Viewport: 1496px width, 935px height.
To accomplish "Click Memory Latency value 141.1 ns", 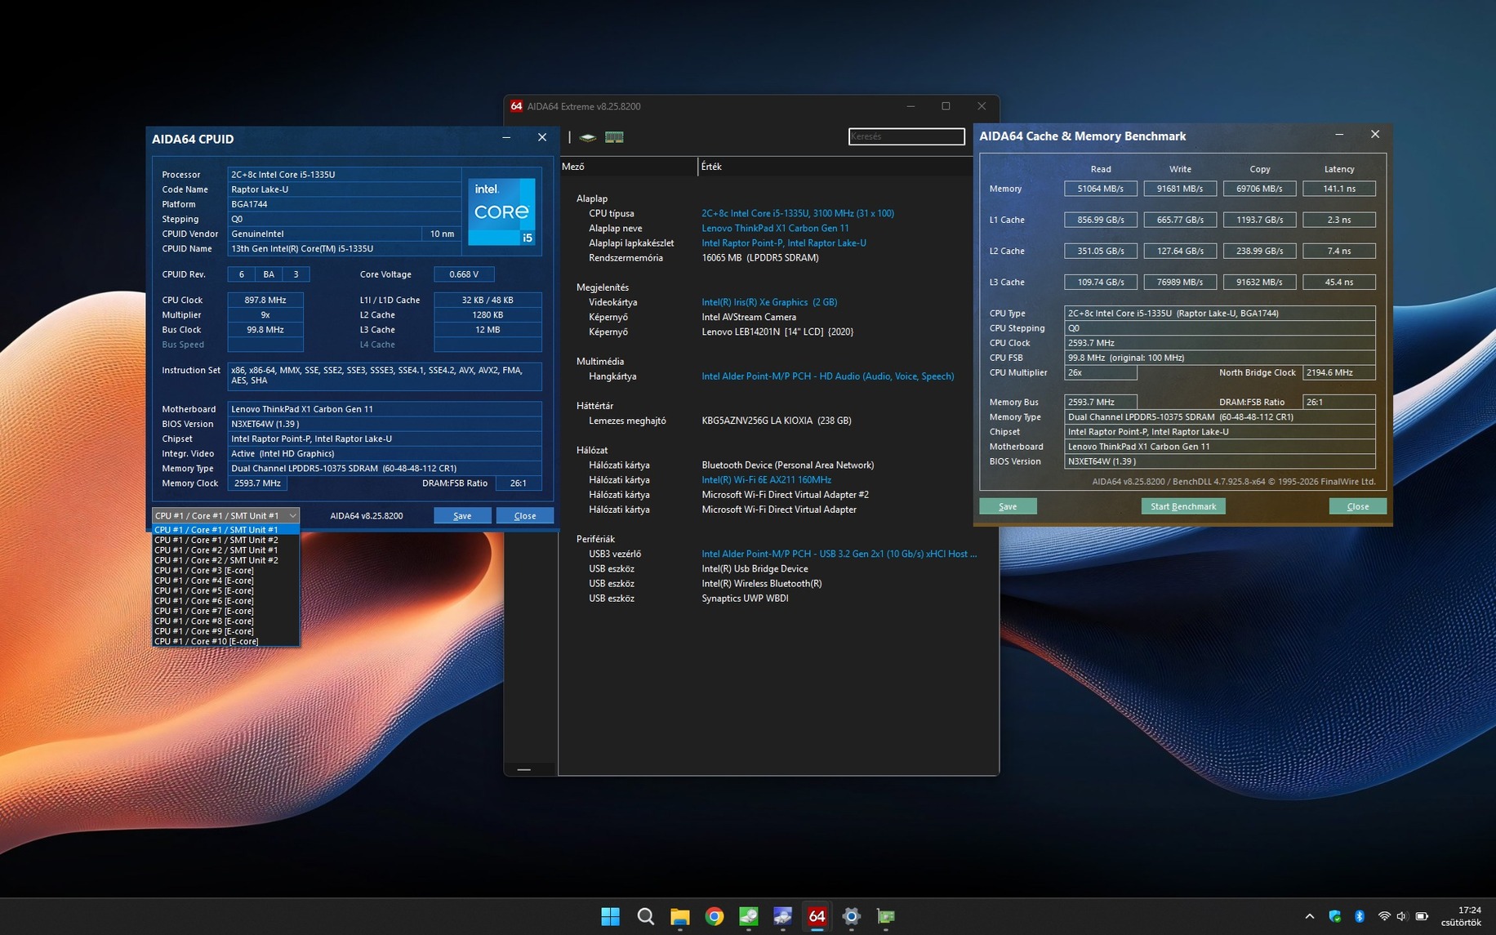I will click(1339, 189).
